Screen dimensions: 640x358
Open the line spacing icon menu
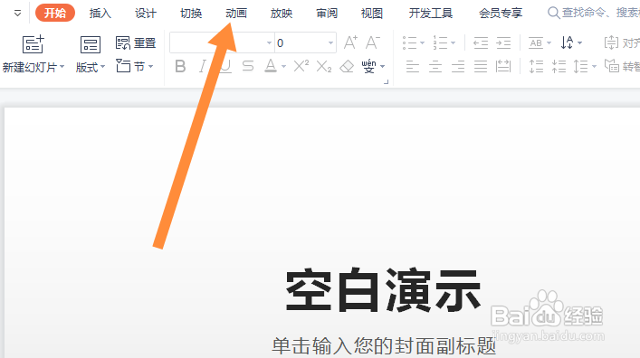[581, 66]
